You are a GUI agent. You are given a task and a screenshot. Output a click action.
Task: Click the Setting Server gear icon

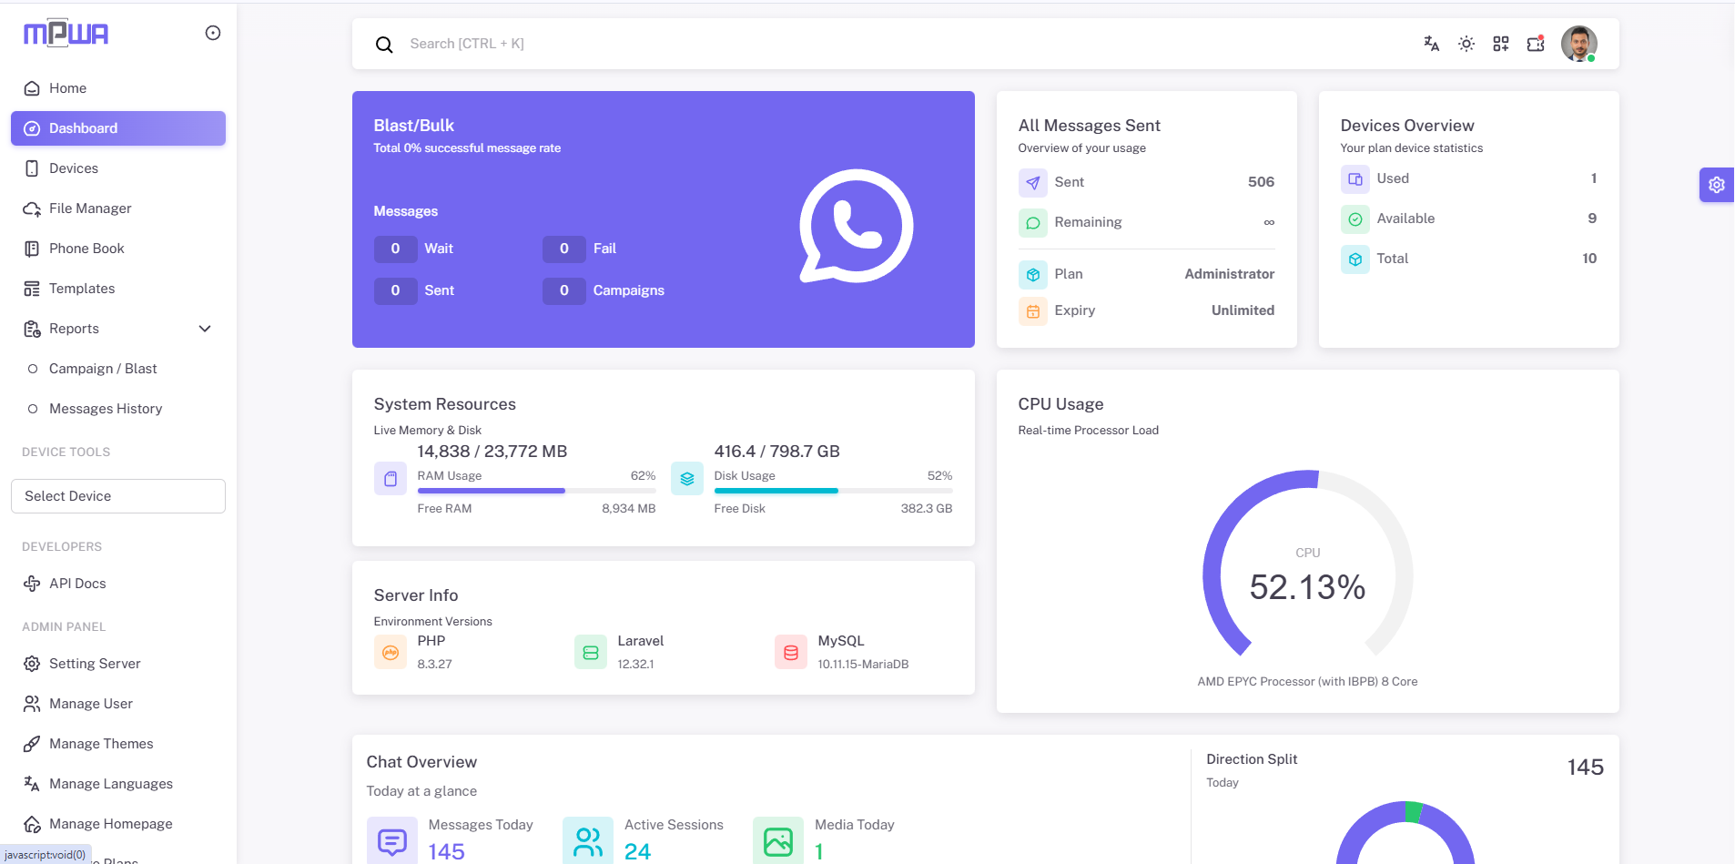pos(32,664)
